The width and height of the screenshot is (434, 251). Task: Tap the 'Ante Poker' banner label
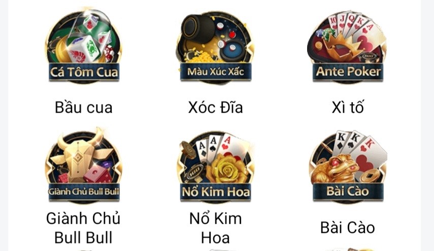(x=348, y=72)
